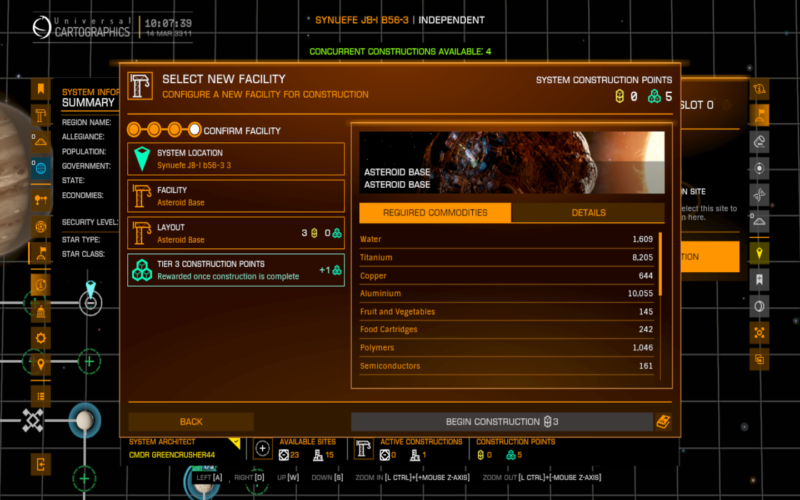The width and height of the screenshot is (800, 500).
Task: Open the planet info icon in right sidebar
Action: [759, 89]
